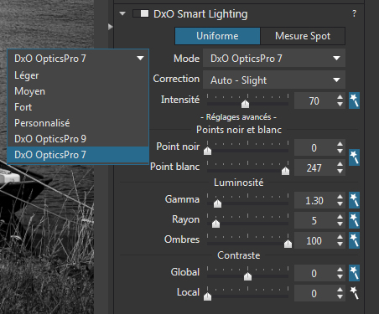Viewport: 379px width, 314px height.
Task: Collapse the DxO Smart Lighting palette
Action: [x=122, y=13]
